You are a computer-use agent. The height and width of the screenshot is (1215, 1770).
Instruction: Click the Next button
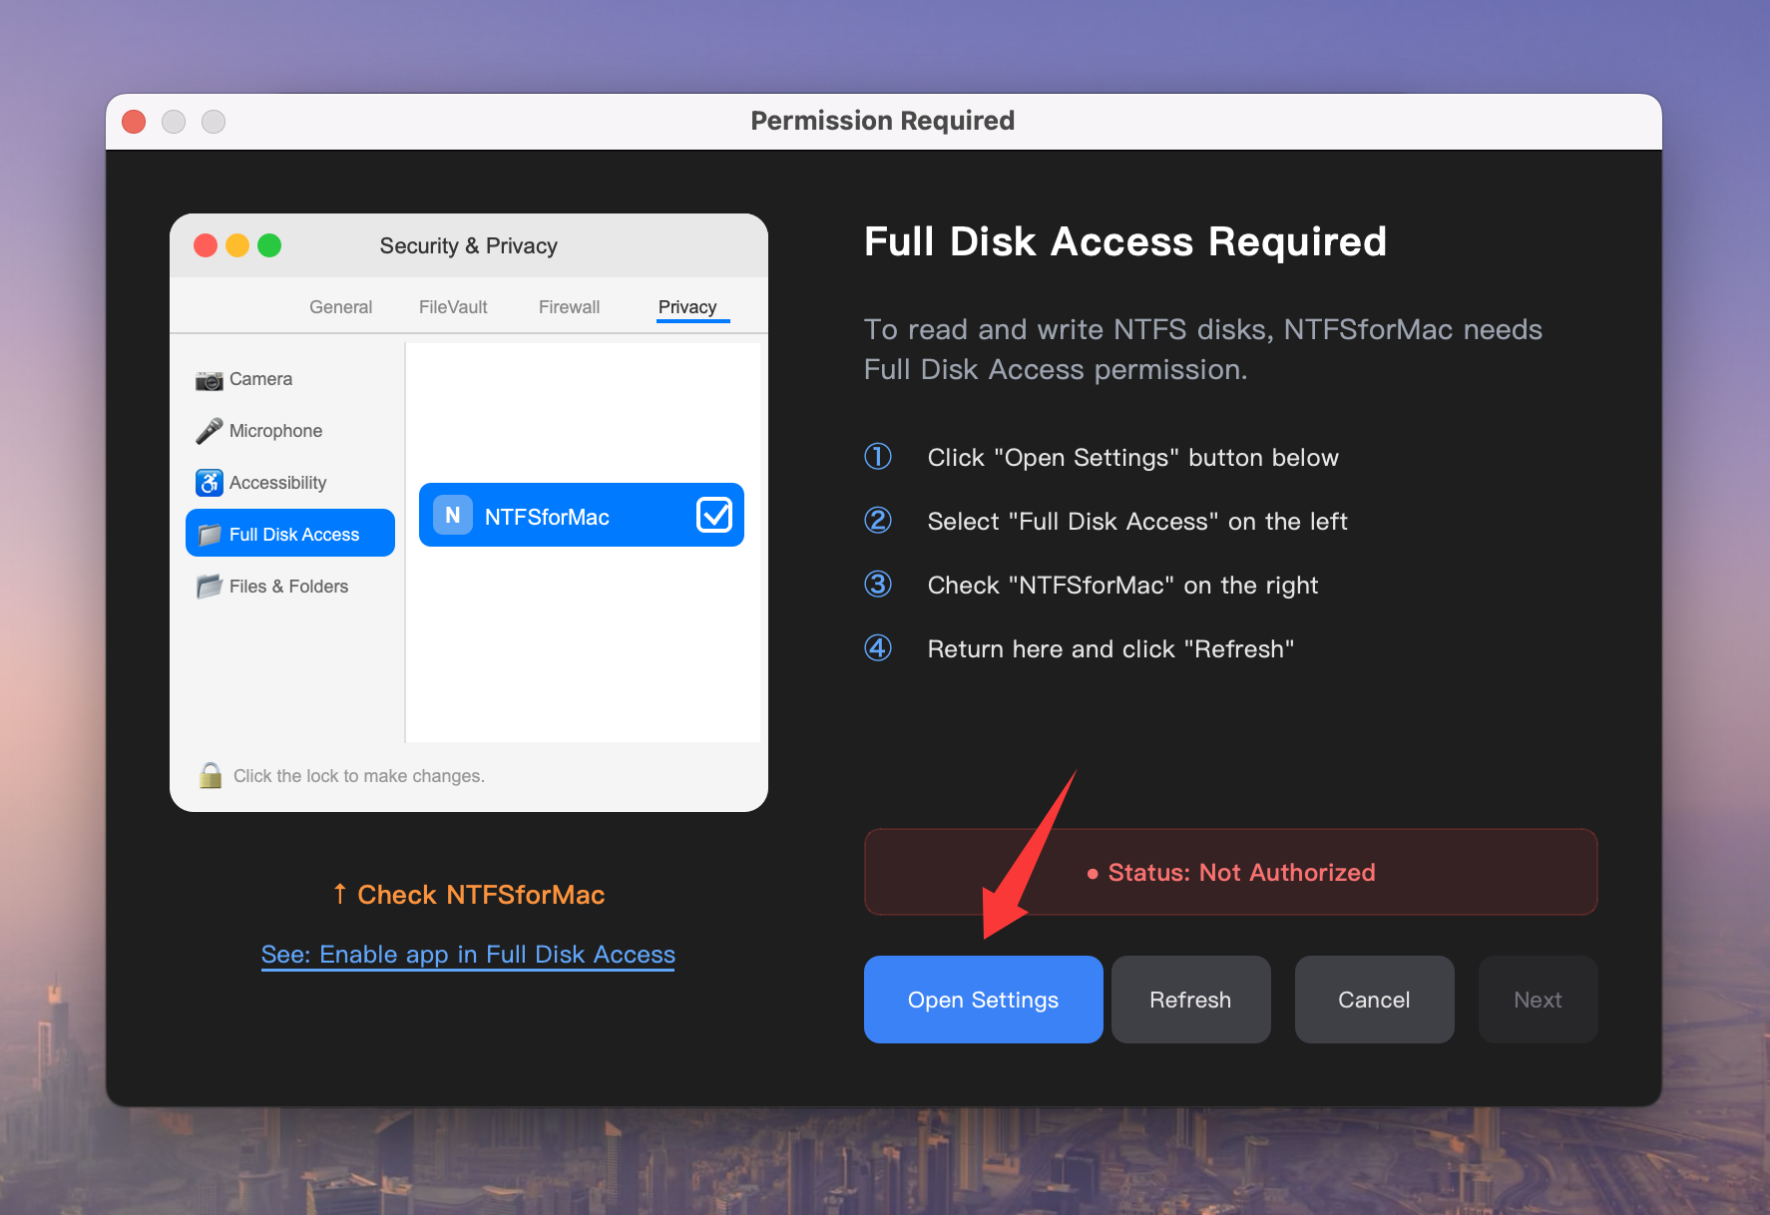[x=1537, y=999]
